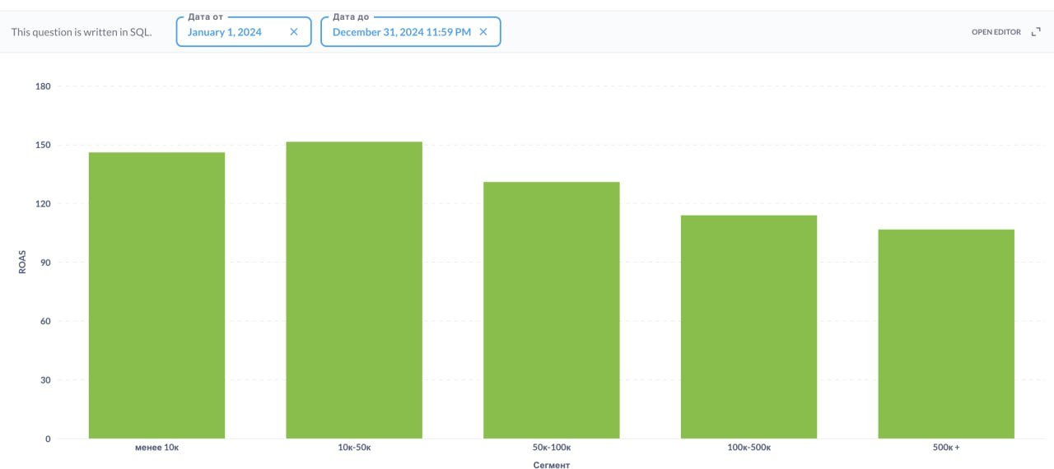Click the 180 y-axis value
This screenshot has width=1054, height=469.
[43, 86]
